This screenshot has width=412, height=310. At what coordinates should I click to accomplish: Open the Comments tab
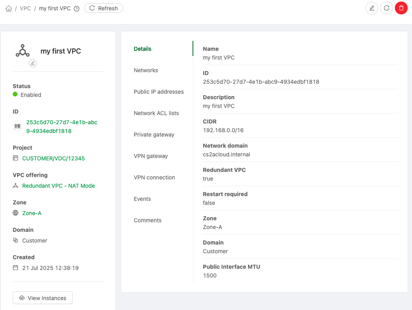pos(148,221)
